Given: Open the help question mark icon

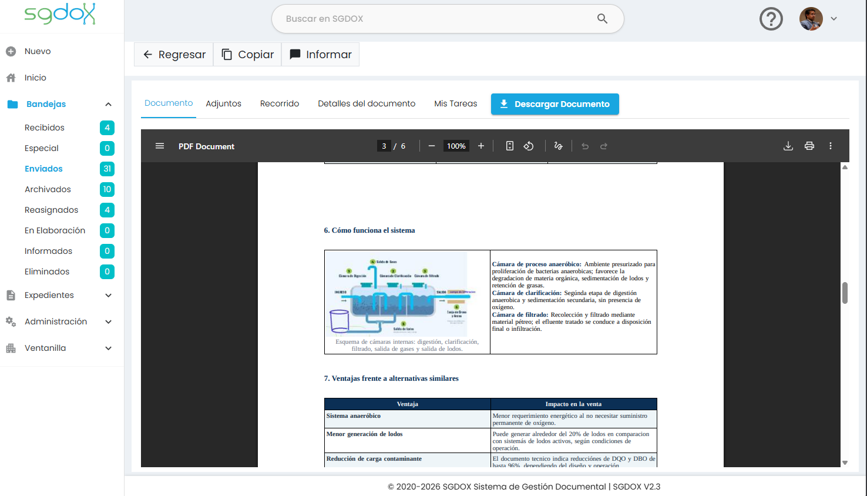Looking at the screenshot, I should tap(771, 19).
